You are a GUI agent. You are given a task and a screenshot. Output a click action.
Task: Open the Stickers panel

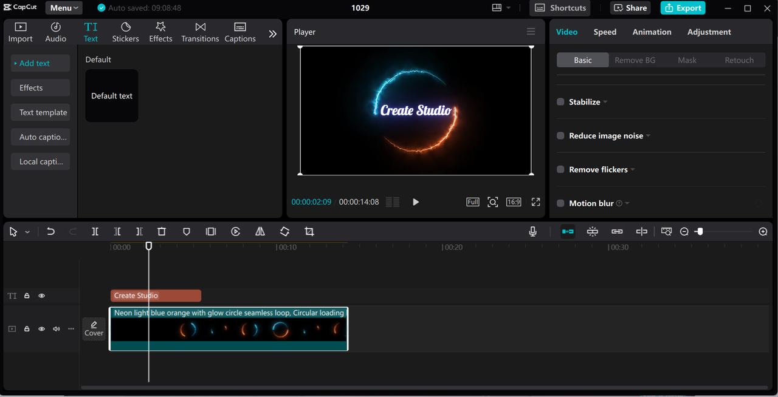click(x=125, y=32)
